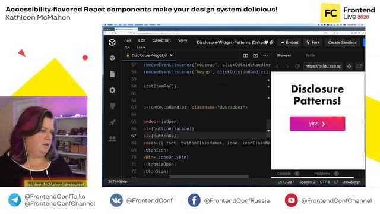Go forward in the preview browser
The height and width of the screenshot is (214, 380).
tap(287, 66)
